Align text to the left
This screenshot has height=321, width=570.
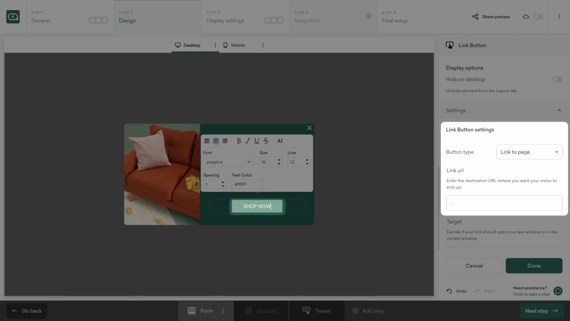click(x=207, y=141)
